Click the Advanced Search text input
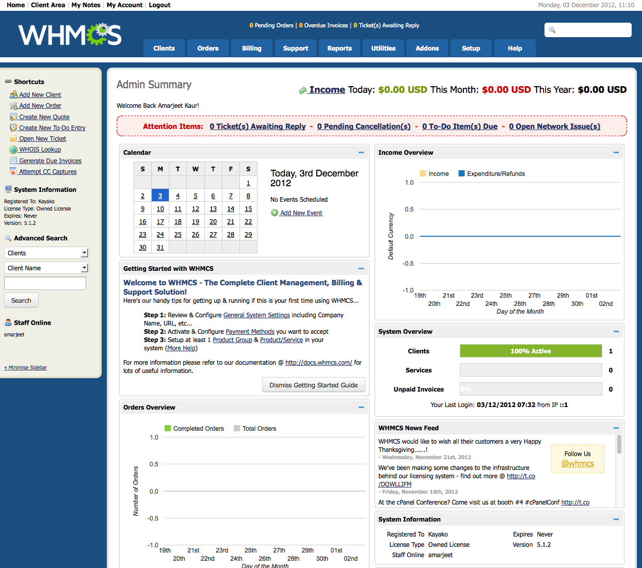This screenshot has height=568, width=642. [x=45, y=283]
